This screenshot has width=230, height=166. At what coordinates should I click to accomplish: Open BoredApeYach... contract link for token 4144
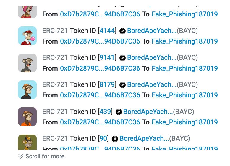tap(152, 31)
